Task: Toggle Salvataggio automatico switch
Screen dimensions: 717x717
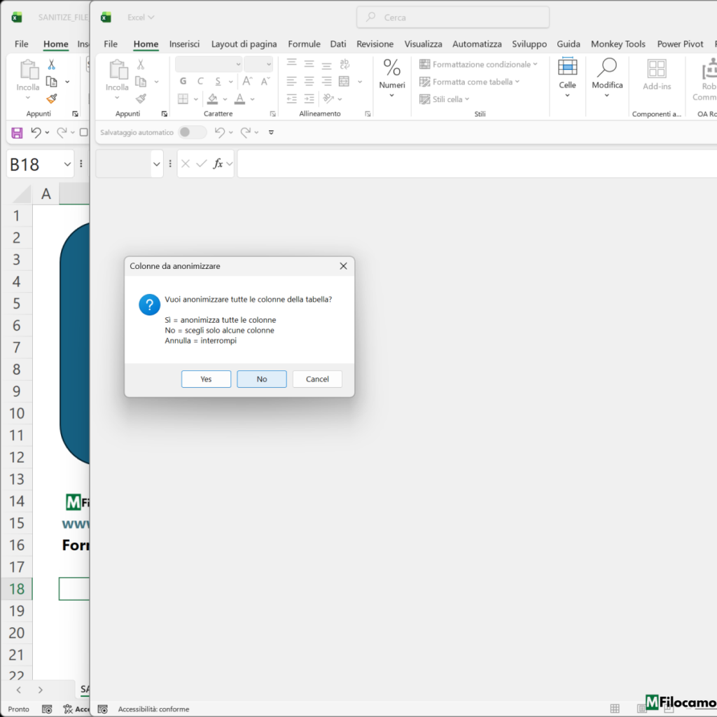Action: tap(192, 132)
